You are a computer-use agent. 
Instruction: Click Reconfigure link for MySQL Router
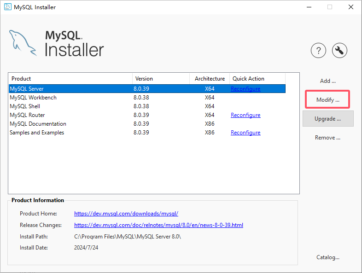point(245,115)
